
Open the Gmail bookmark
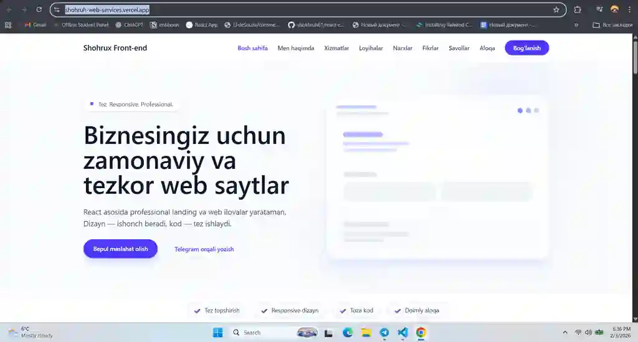[35, 25]
